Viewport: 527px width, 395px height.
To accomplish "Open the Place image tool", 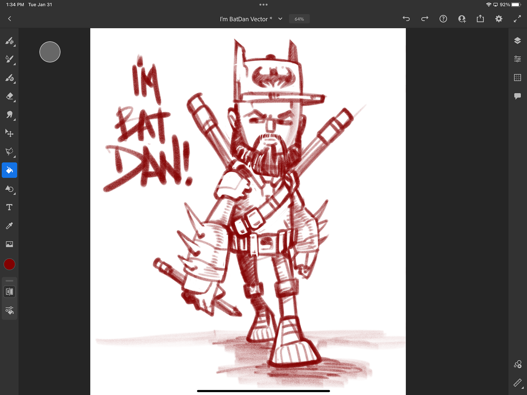I will (9, 244).
